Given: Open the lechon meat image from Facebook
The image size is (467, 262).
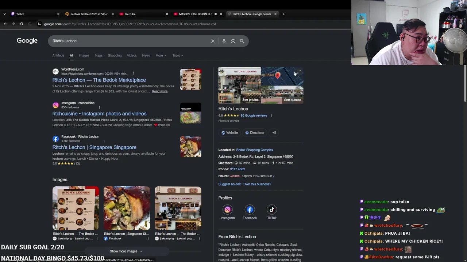Looking at the screenshot, I should point(127,208).
